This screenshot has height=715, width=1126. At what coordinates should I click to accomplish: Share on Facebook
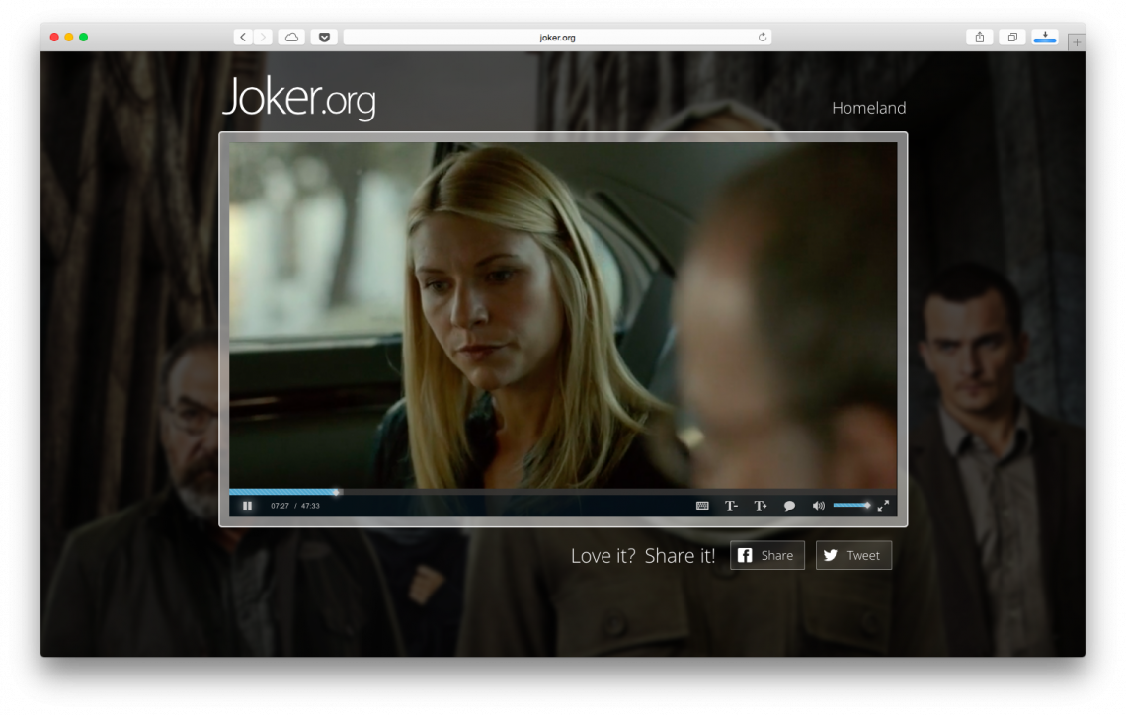(766, 555)
